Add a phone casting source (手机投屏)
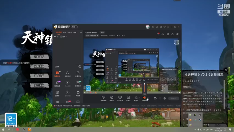The width and height of the screenshot is (234, 132). (x=120, y=99)
